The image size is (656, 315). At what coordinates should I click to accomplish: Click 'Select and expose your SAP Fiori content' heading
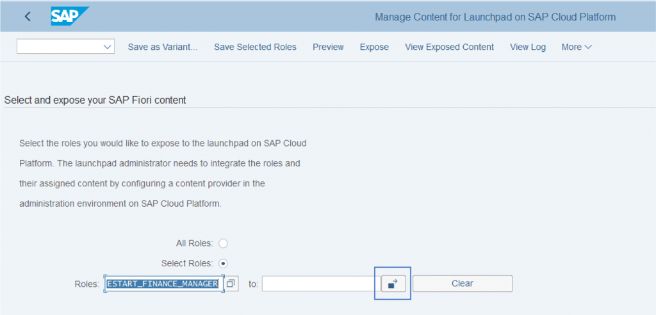tap(95, 101)
